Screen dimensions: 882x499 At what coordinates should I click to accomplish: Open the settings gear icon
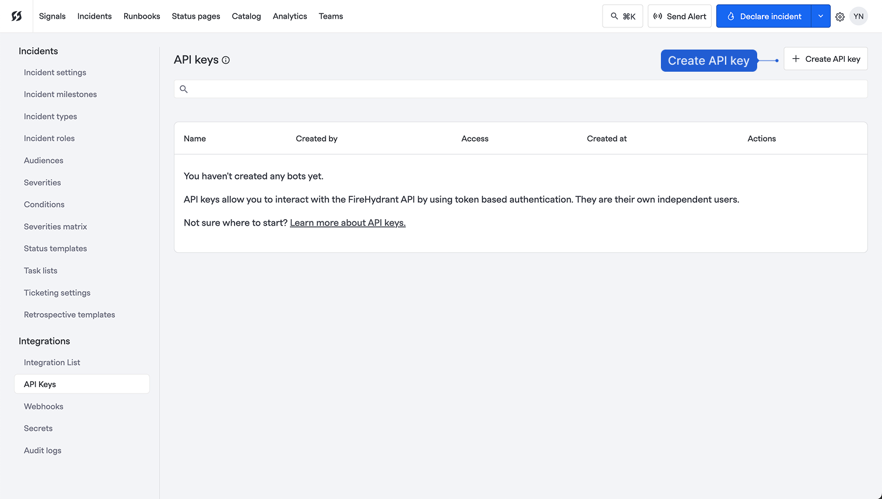tap(840, 16)
